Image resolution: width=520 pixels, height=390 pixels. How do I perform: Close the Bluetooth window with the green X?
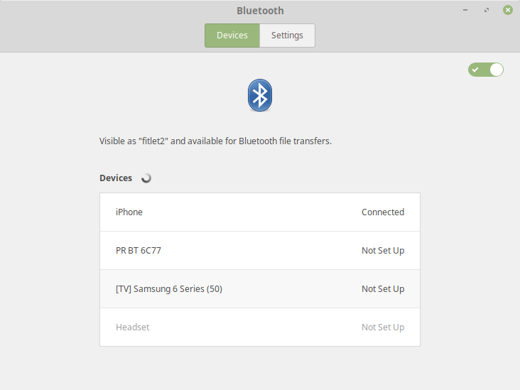coord(507,10)
